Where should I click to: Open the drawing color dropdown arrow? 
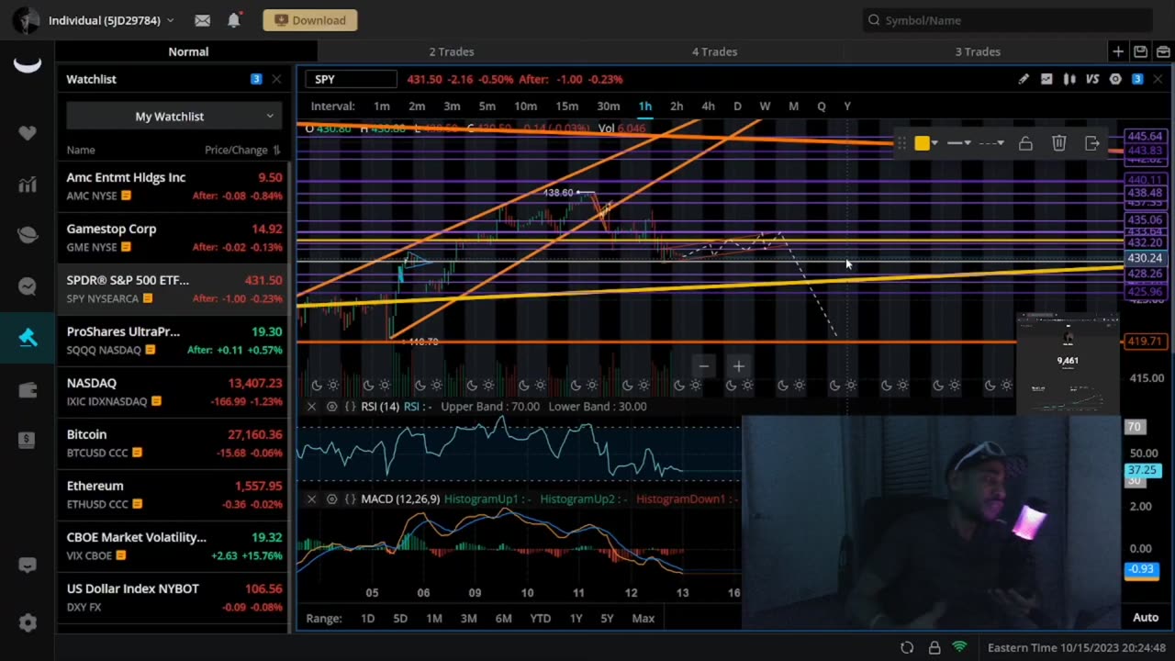point(934,143)
